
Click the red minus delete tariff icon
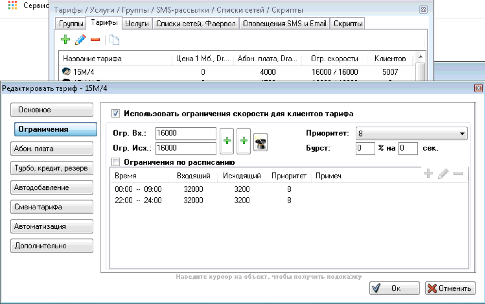point(95,39)
